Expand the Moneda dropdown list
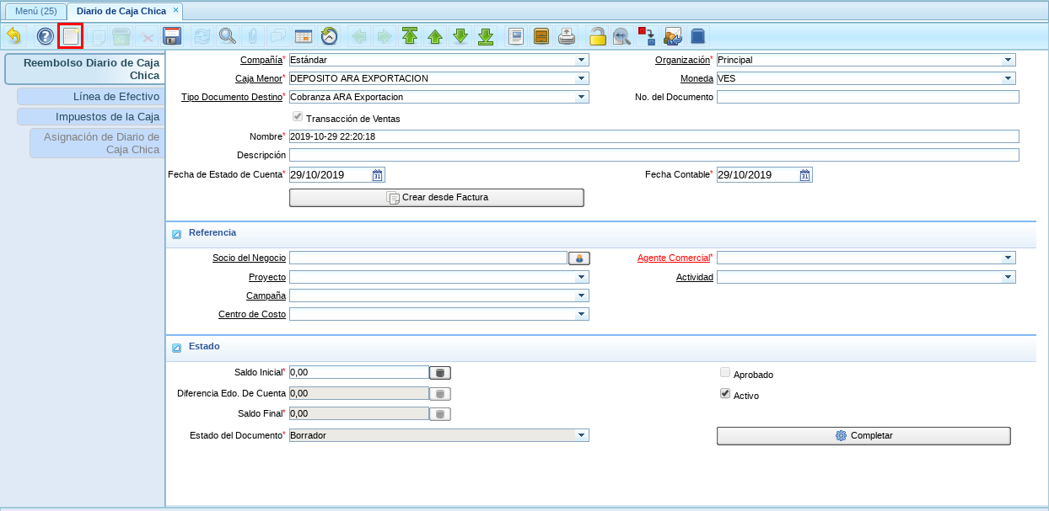Image resolution: width=1049 pixels, height=511 pixels. [1008, 78]
